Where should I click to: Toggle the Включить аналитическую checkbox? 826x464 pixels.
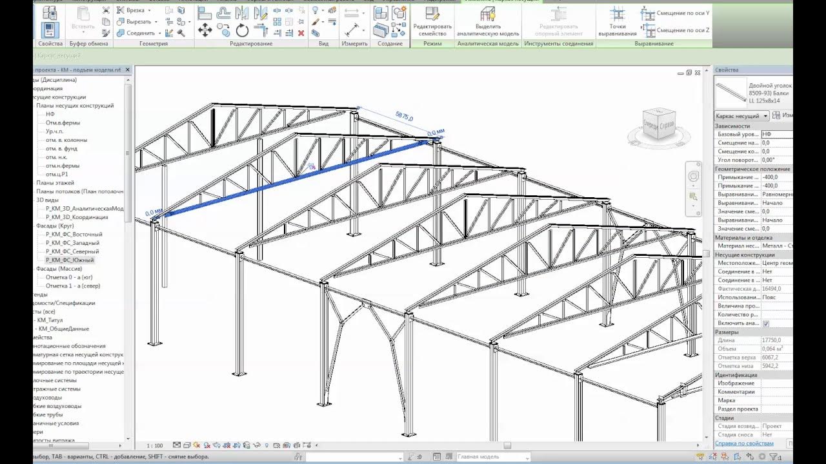coord(766,324)
